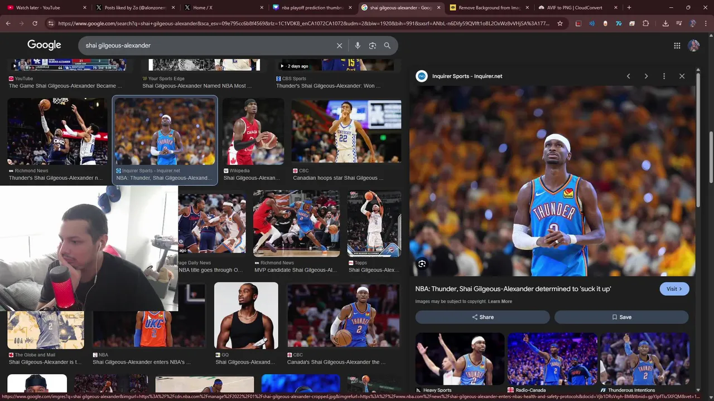Open Wikipedia Canada jersey image result
Image resolution: width=714 pixels, height=401 pixels.
point(253,131)
